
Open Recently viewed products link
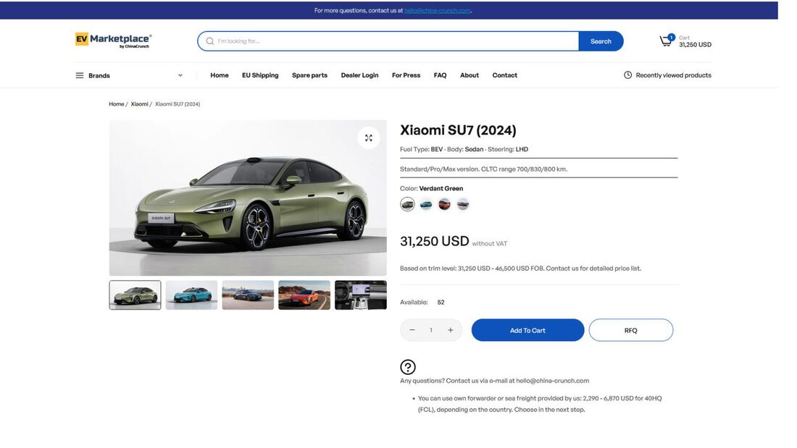tap(674, 75)
